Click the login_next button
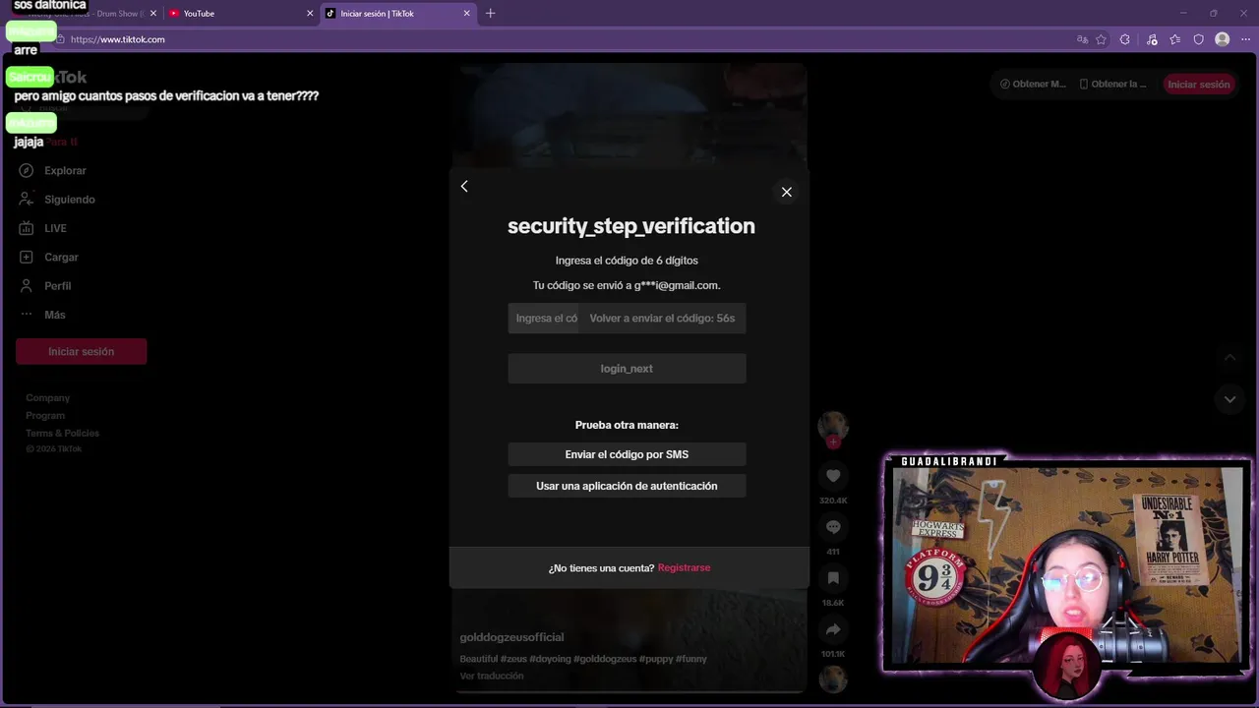The height and width of the screenshot is (708, 1259). (x=627, y=369)
